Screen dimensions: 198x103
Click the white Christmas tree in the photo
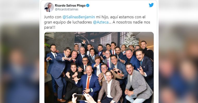tap(130, 39)
